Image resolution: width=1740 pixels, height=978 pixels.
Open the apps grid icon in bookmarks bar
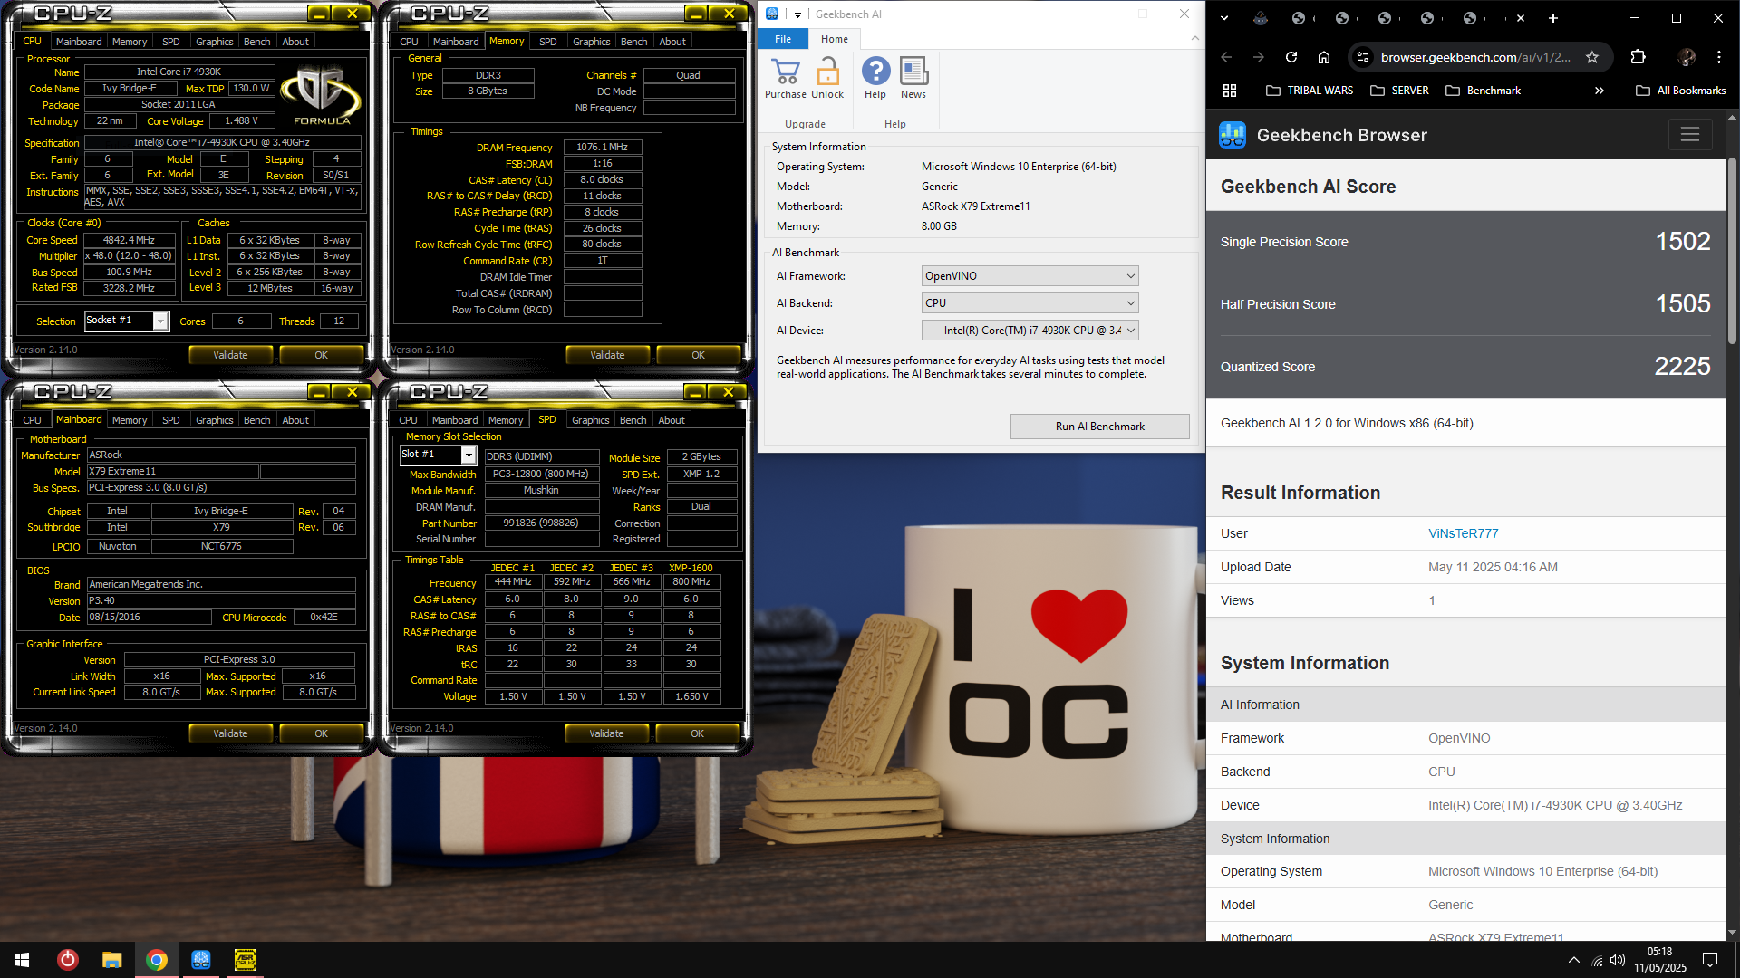coord(1230,91)
